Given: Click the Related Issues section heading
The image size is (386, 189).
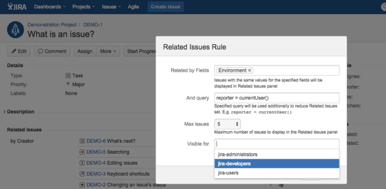Looking at the screenshot, I should (25, 130).
